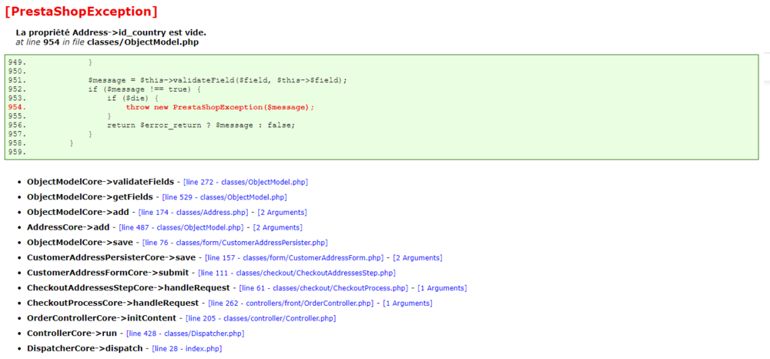Click the 'Address->id_country est vide' message
770x359 pixels.
(111, 32)
